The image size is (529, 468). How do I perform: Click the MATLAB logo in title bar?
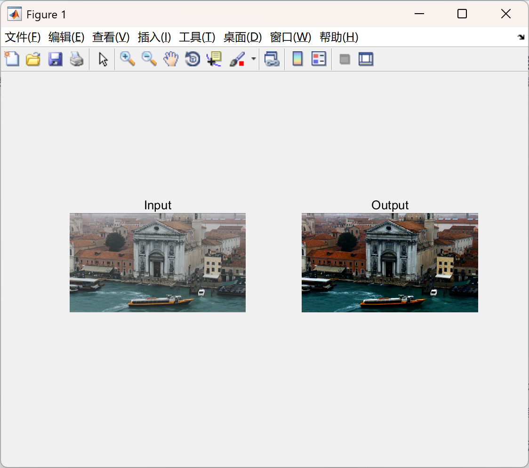coord(15,14)
